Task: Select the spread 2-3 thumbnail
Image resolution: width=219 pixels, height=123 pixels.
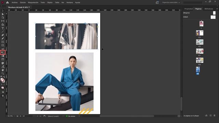Action: coord(199,33)
